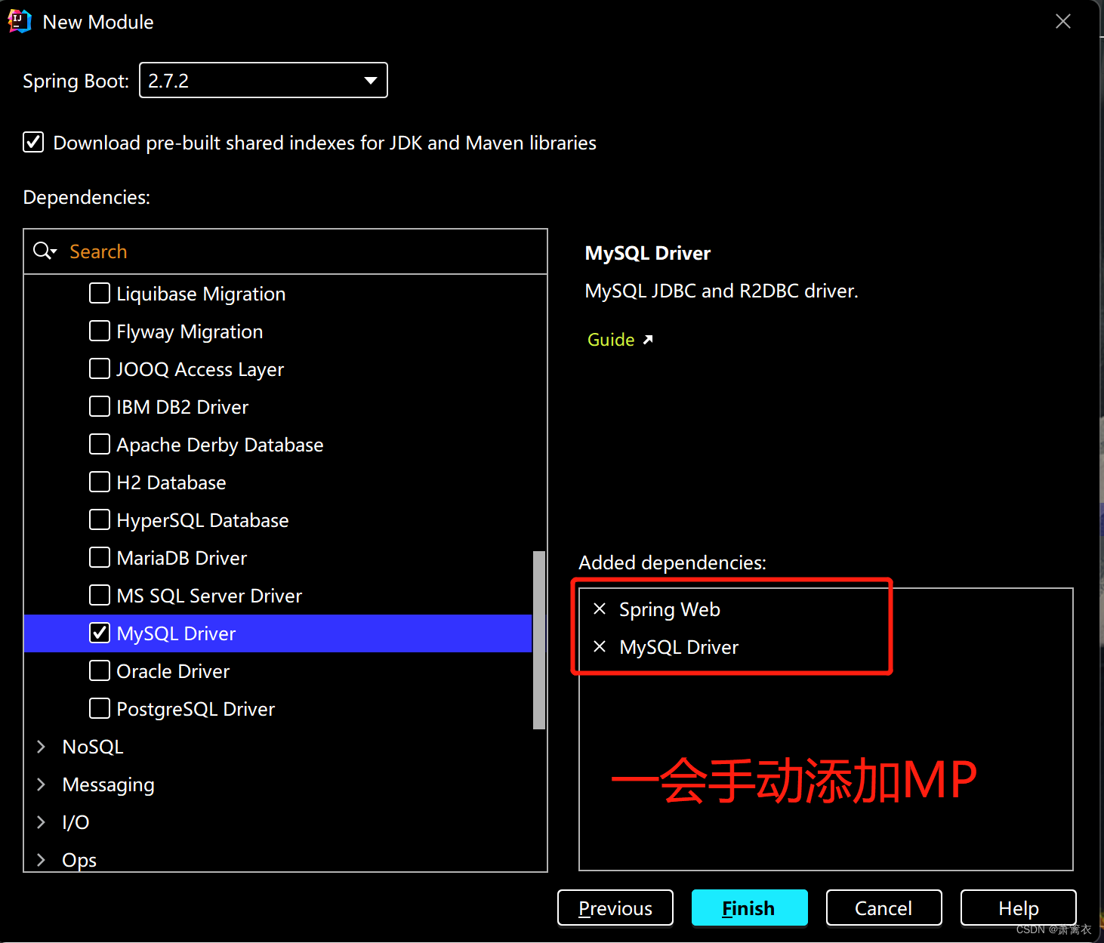Viewport: 1104px width, 943px height.
Task: Enable the H2 Database dependency
Action: point(99,482)
